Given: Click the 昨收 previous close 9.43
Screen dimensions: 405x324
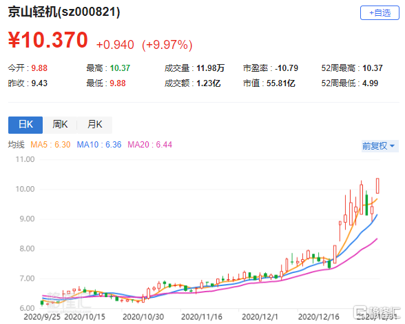Looking at the screenshot, I should (x=39, y=83).
